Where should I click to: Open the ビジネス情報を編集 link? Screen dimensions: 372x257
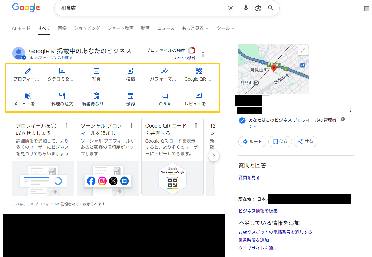(x=258, y=211)
